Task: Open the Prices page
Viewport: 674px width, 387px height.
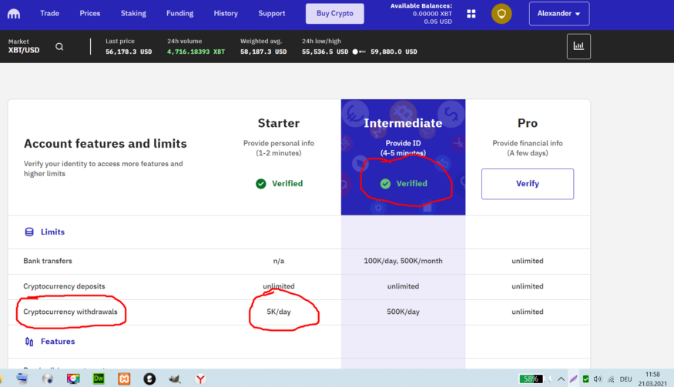Action: pos(90,13)
